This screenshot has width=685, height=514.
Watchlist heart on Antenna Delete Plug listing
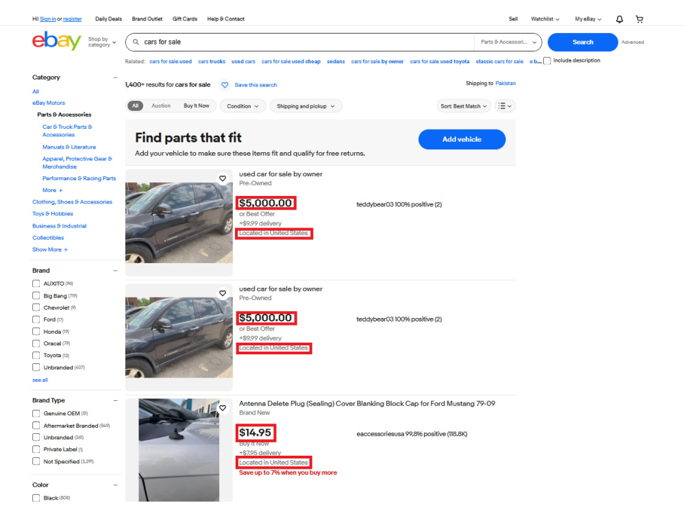coord(223,408)
